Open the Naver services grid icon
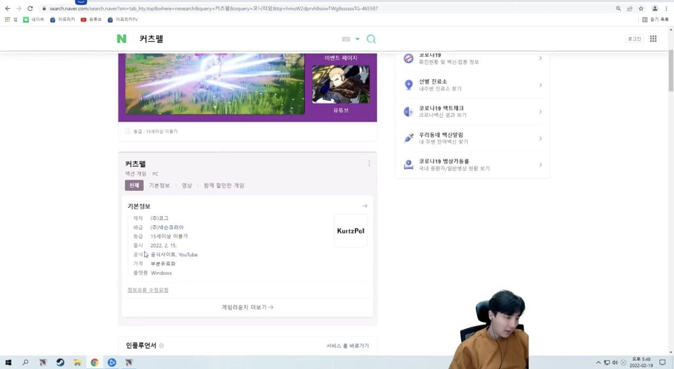Viewport: 674px width, 369px height. point(653,39)
